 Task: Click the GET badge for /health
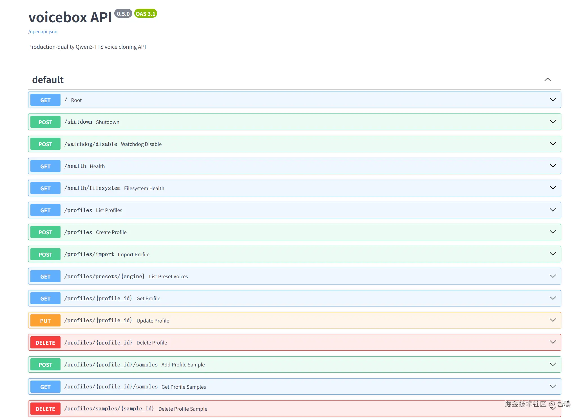click(45, 166)
